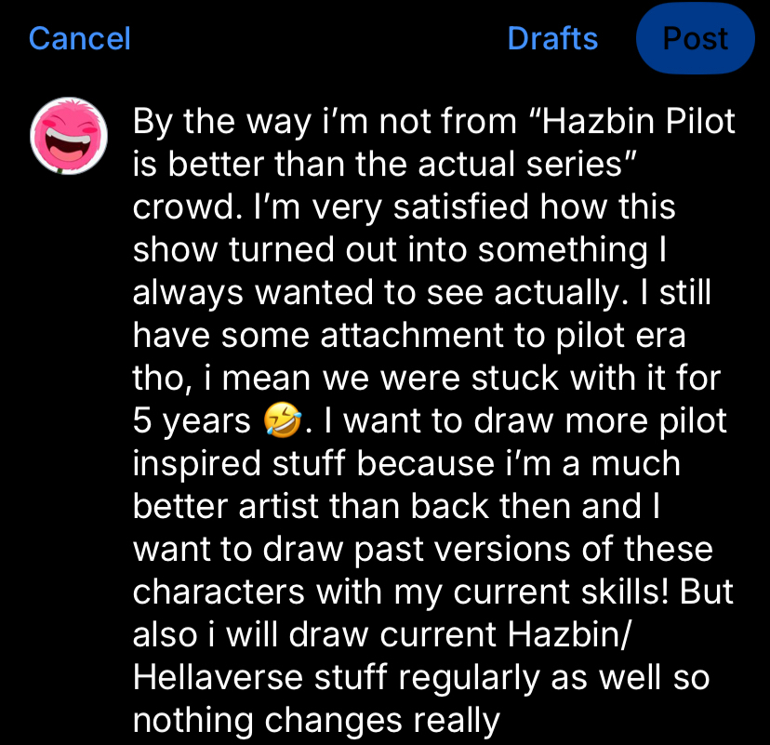Viewport: 770px width, 745px height.
Task: Publish with the blue Post button
Action: click(695, 38)
